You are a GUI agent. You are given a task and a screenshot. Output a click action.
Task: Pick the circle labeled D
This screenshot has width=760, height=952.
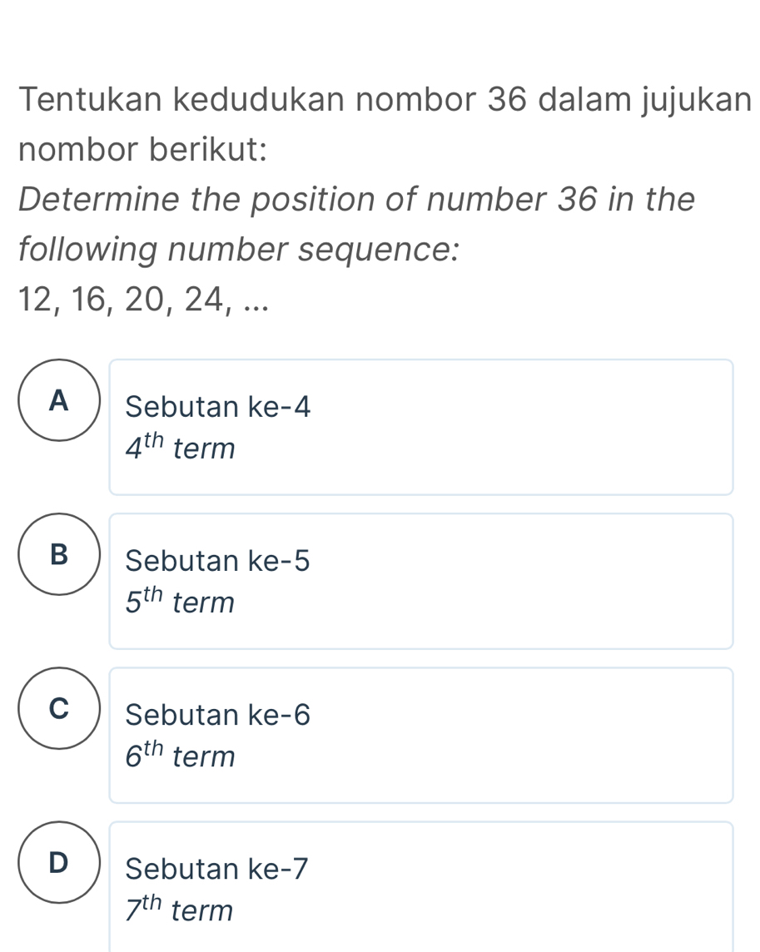pos(57,862)
